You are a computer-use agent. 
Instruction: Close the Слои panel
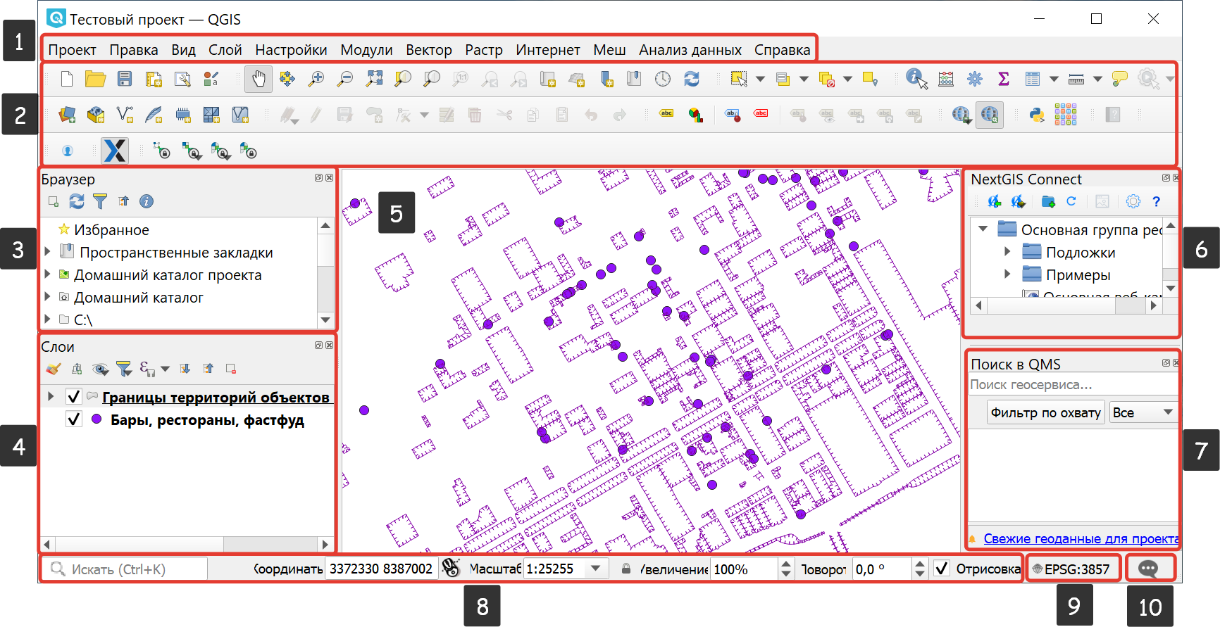(x=329, y=346)
